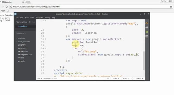Click the indent size value 4

(x=142, y=78)
